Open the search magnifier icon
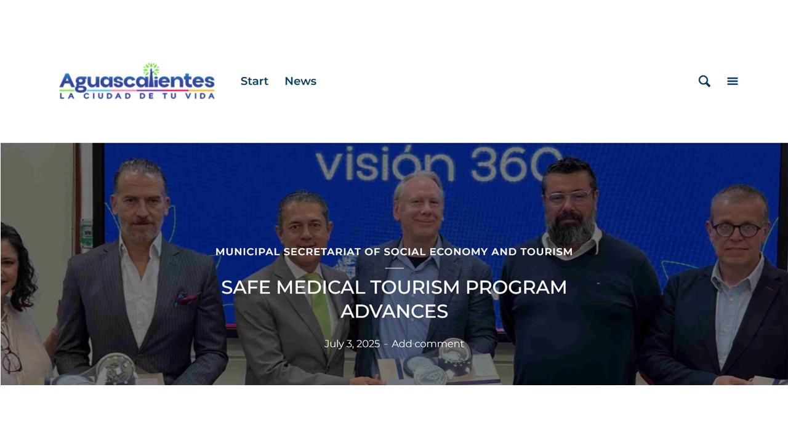788x443 pixels. pyautogui.click(x=704, y=81)
